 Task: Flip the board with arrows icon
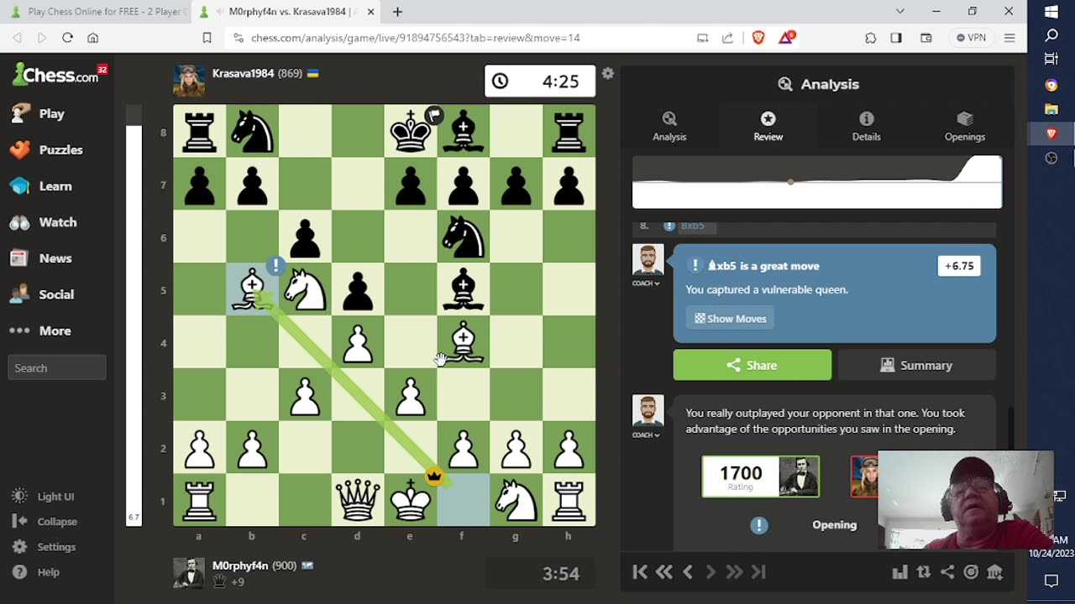tap(924, 572)
